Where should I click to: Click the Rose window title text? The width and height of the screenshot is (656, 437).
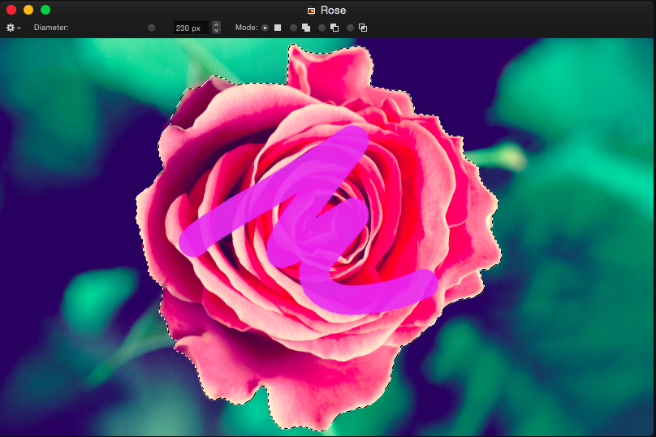(333, 11)
